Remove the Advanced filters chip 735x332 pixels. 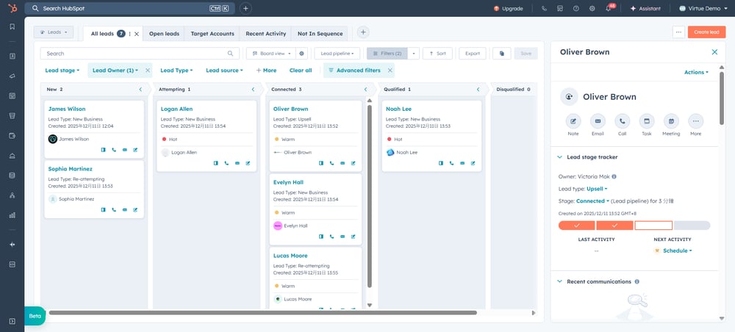coord(390,71)
